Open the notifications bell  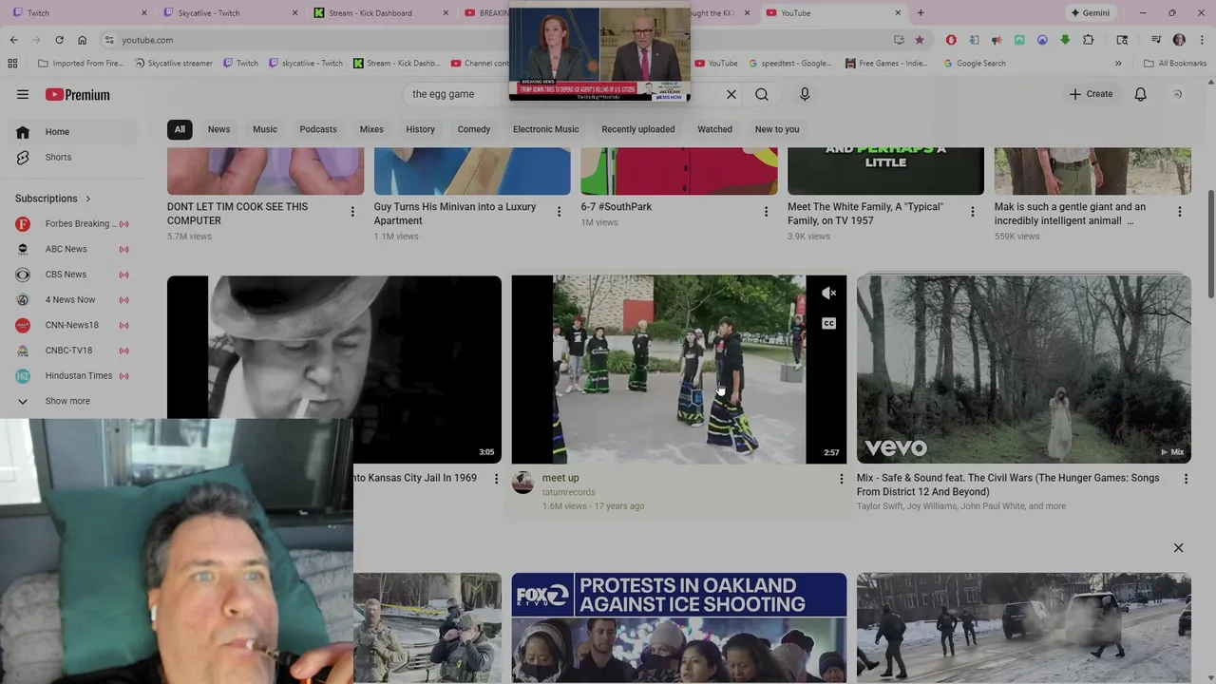pyautogui.click(x=1140, y=94)
